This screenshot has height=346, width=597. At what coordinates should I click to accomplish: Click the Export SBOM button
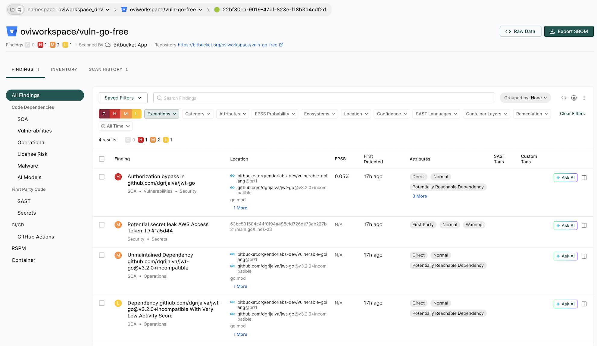click(569, 31)
